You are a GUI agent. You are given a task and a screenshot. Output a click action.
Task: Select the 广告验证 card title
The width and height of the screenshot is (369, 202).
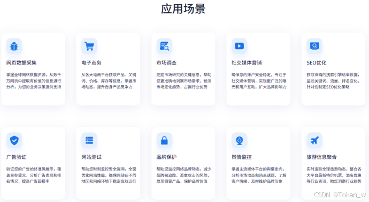pyautogui.click(x=16, y=157)
